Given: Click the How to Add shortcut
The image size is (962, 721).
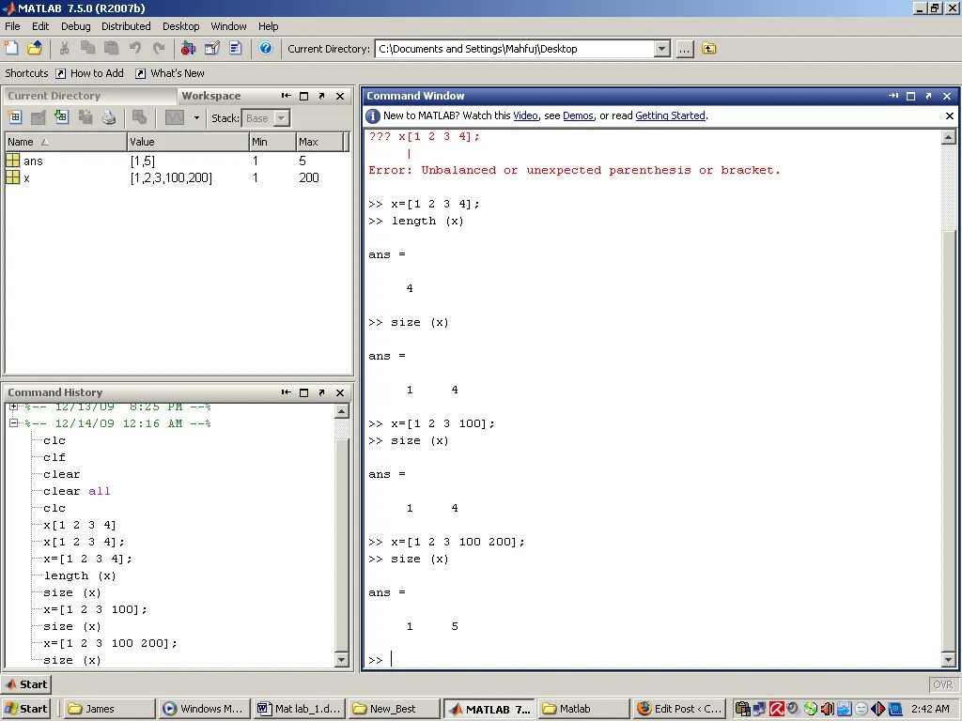Looking at the screenshot, I should point(89,73).
